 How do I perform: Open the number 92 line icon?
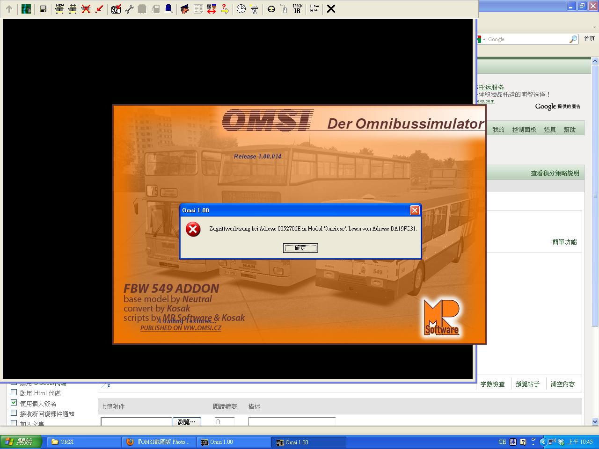[116, 9]
